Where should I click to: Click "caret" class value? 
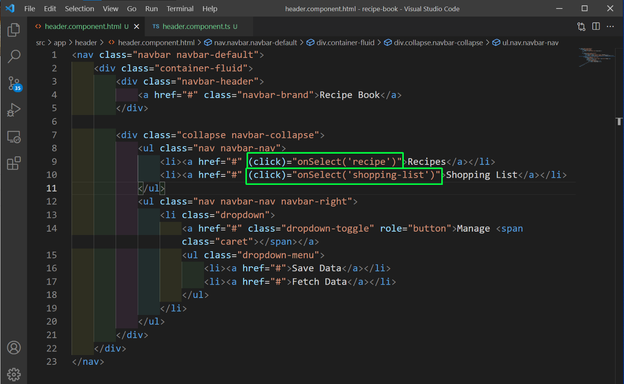(234, 241)
